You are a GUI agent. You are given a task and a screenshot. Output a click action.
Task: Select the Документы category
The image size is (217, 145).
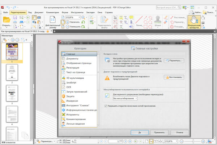79,59
